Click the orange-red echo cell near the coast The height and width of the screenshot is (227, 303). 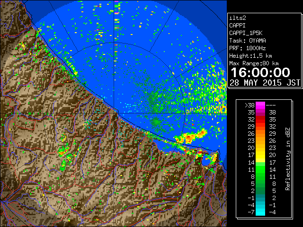point(190,136)
